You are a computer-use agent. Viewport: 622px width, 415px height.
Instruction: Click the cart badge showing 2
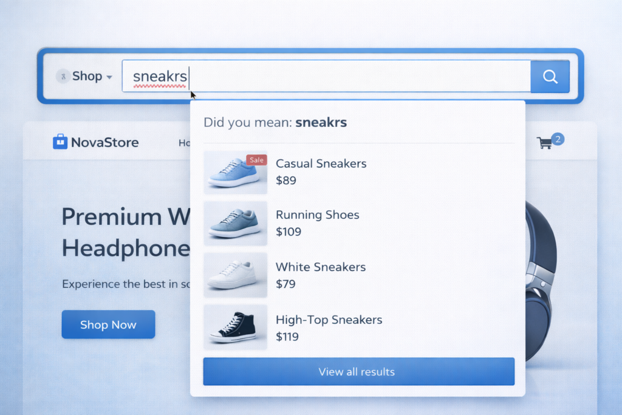pyautogui.click(x=558, y=139)
